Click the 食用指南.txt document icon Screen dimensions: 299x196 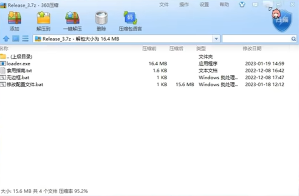3,70
